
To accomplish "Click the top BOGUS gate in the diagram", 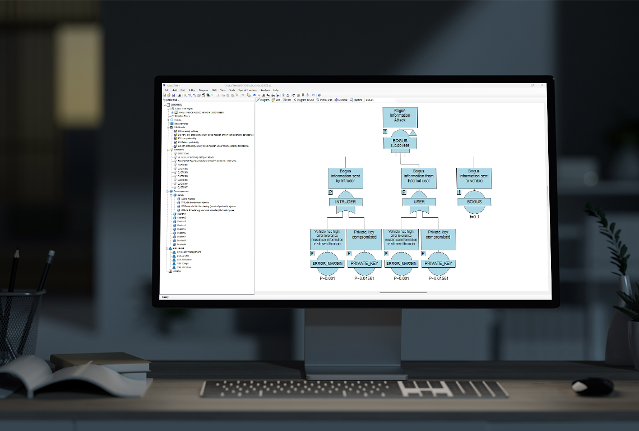I will pyautogui.click(x=400, y=141).
